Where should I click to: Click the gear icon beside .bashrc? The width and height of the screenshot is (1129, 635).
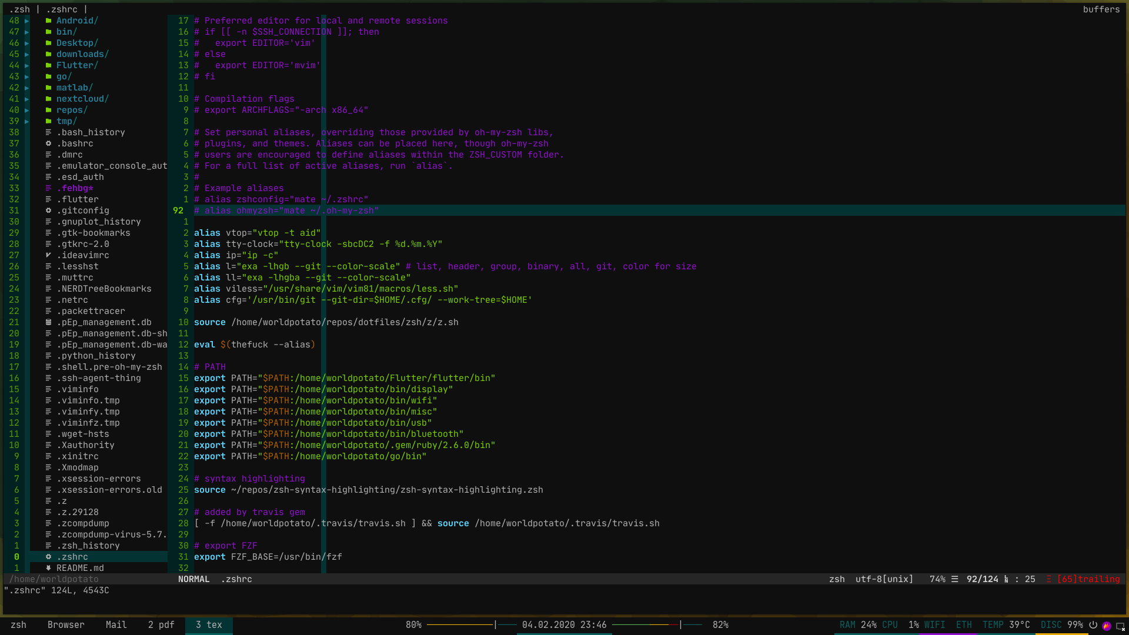(48, 143)
